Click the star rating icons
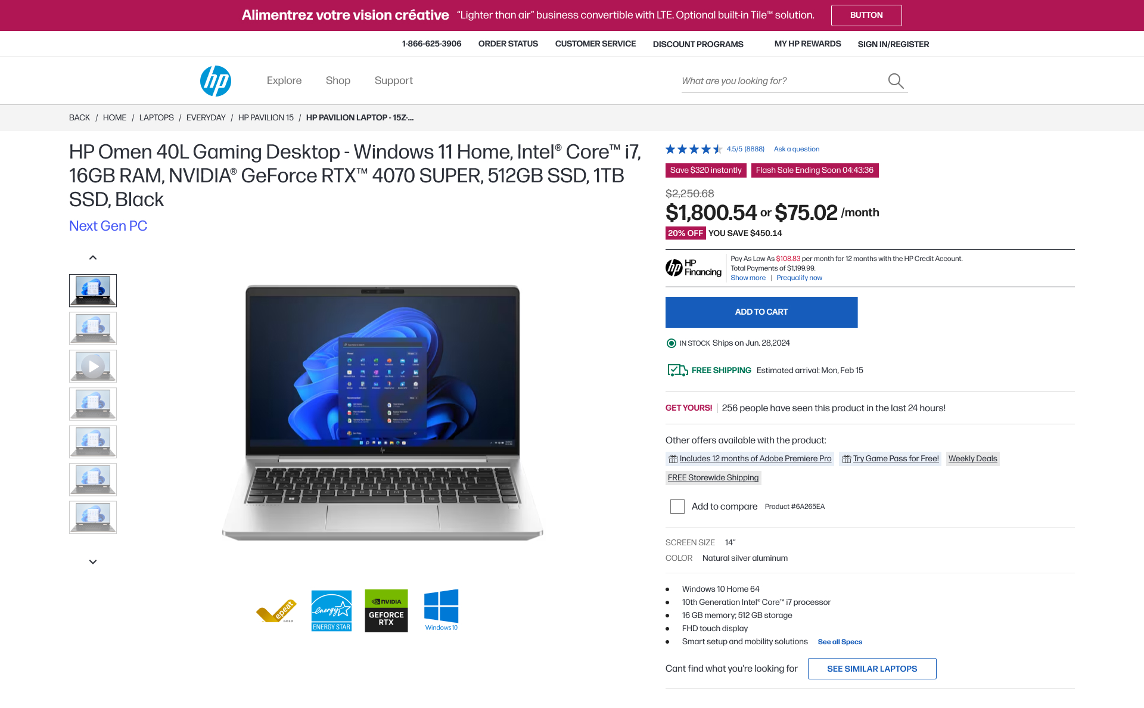This screenshot has height=708, width=1144. 694,149
